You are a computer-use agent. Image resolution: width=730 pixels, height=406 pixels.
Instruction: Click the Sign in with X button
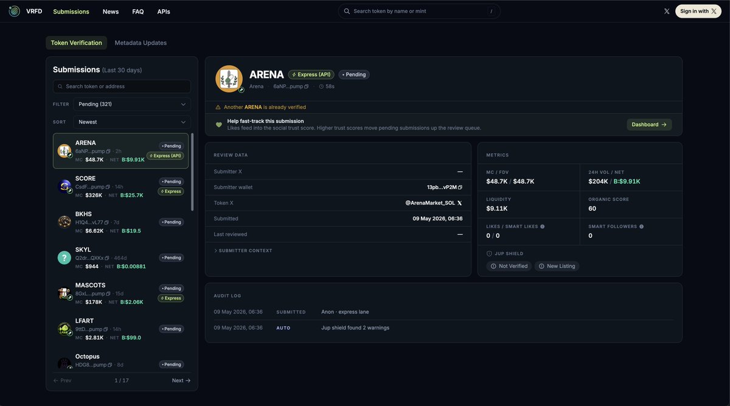698,11
